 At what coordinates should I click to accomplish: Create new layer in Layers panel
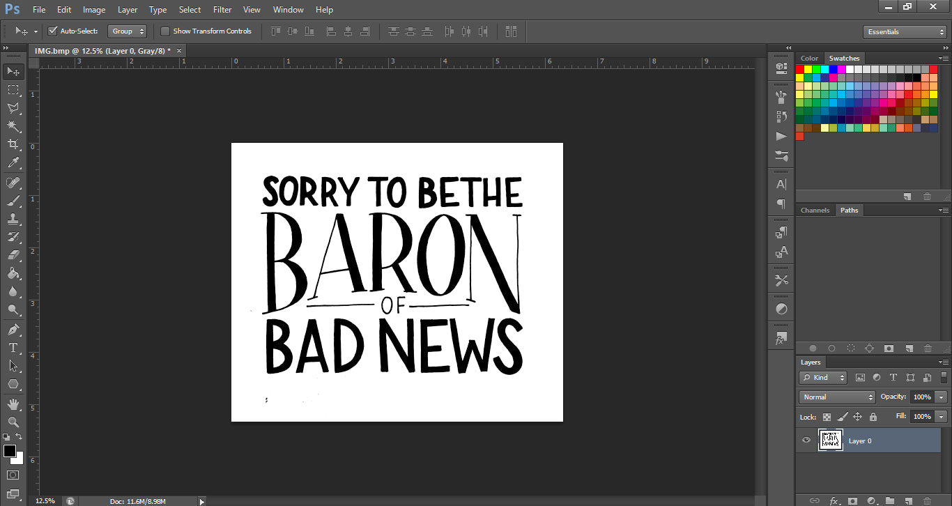(909, 500)
